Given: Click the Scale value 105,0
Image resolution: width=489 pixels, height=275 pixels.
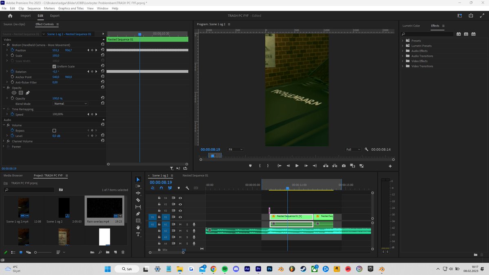Looking at the screenshot, I should coord(56,55).
